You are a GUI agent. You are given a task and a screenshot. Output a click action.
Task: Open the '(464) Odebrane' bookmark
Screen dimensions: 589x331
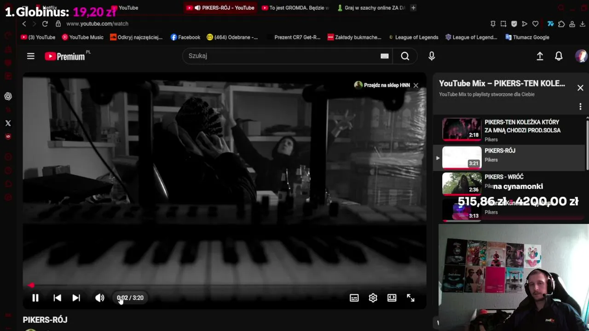coord(232,37)
